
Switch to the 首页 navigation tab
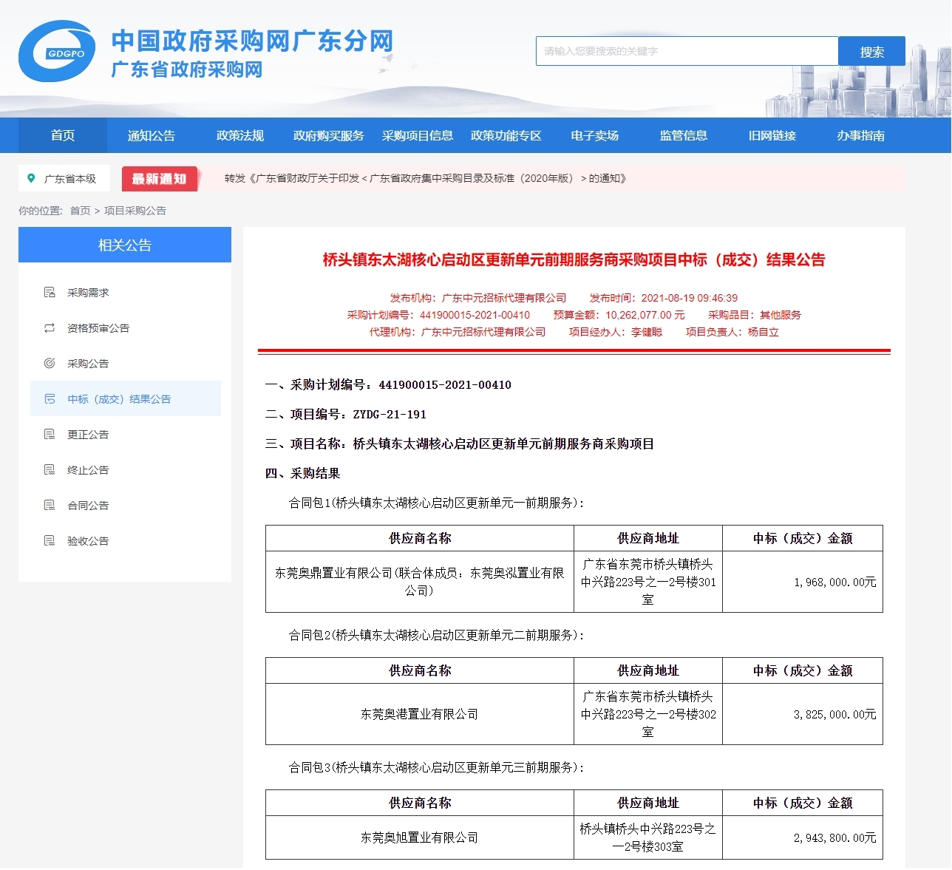tap(62, 135)
